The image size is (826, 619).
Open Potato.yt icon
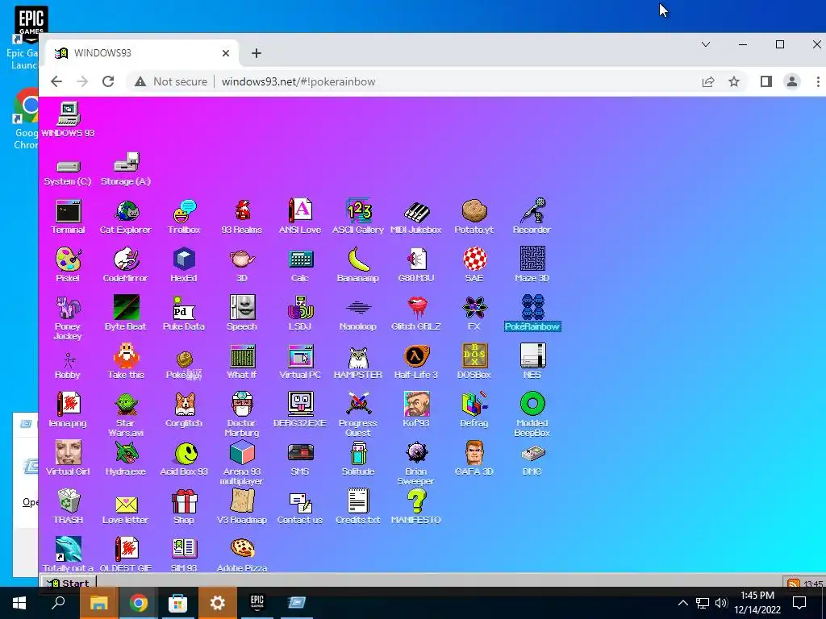click(474, 212)
